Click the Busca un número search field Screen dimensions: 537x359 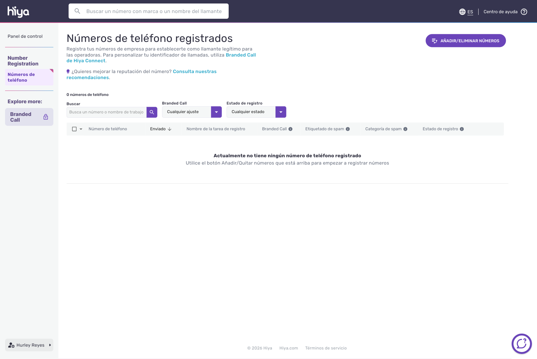pos(106,112)
